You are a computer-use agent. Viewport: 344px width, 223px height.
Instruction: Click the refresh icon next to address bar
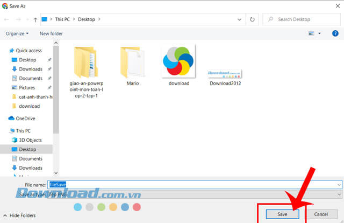[252, 19]
